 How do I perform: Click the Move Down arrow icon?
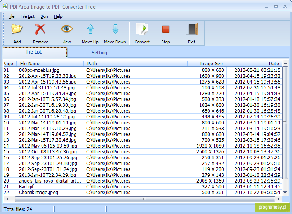(115, 29)
